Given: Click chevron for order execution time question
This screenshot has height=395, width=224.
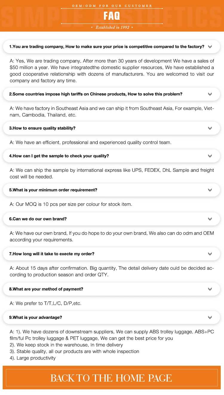Looking at the screenshot, I should [210, 254].
